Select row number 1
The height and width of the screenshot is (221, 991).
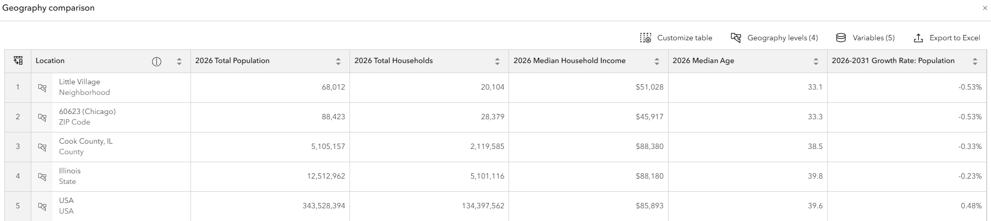[x=18, y=87]
